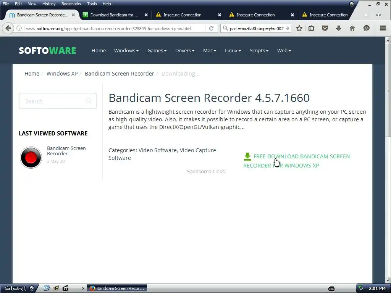
Task: Click Windows XP breadcrumb link
Action: point(62,74)
